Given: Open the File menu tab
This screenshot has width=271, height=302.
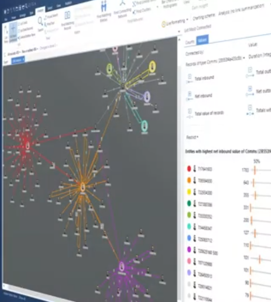Looking at the screenshot, I should pyautogui.click(x=6, y=19).
